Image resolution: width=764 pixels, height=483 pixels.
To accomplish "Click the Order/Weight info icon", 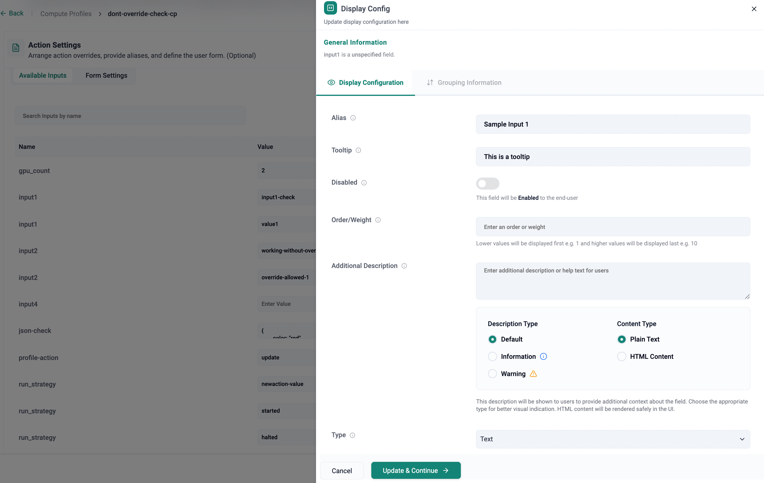I will (378, 220).
